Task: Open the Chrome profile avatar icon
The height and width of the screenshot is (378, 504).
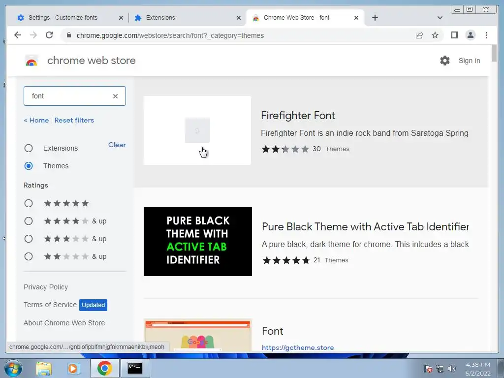Action: click(x=470, y=35)
